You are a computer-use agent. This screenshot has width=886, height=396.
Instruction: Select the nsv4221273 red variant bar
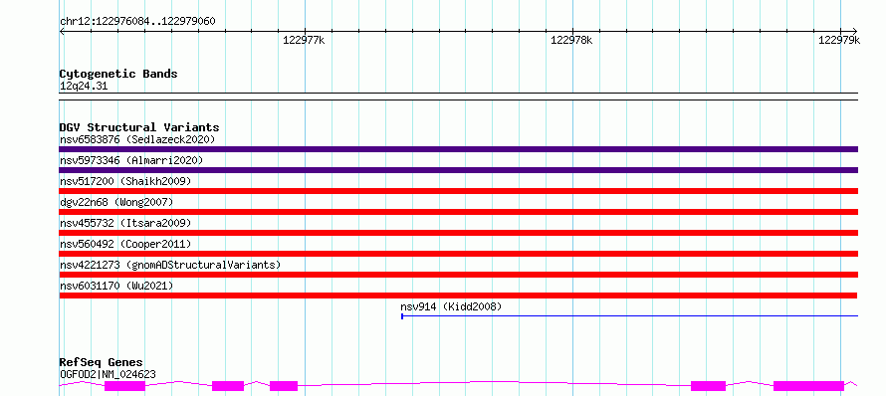pos(458,275)
